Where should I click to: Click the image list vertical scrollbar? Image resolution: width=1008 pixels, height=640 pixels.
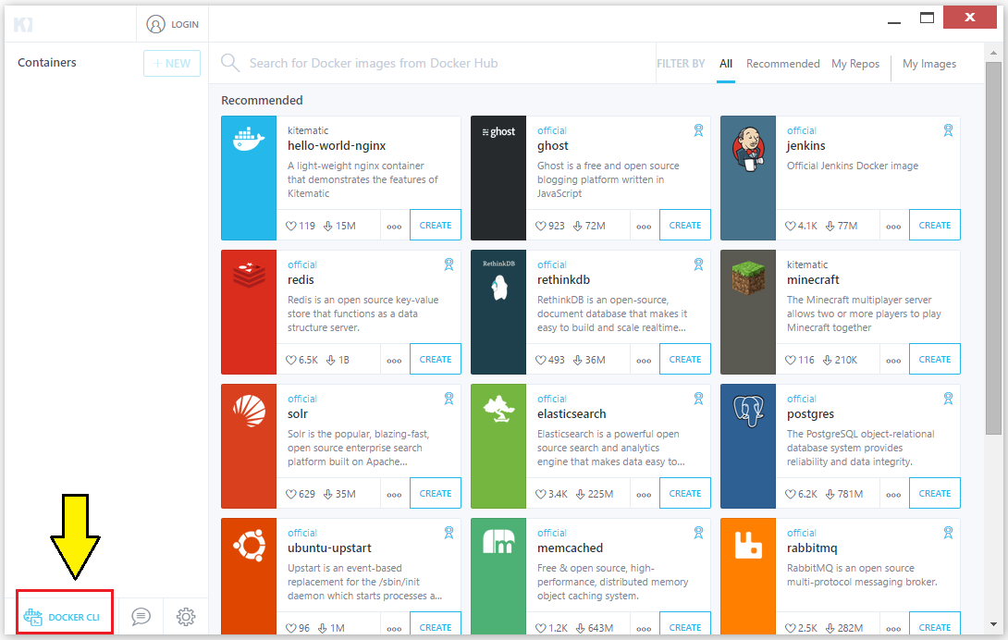993,248
